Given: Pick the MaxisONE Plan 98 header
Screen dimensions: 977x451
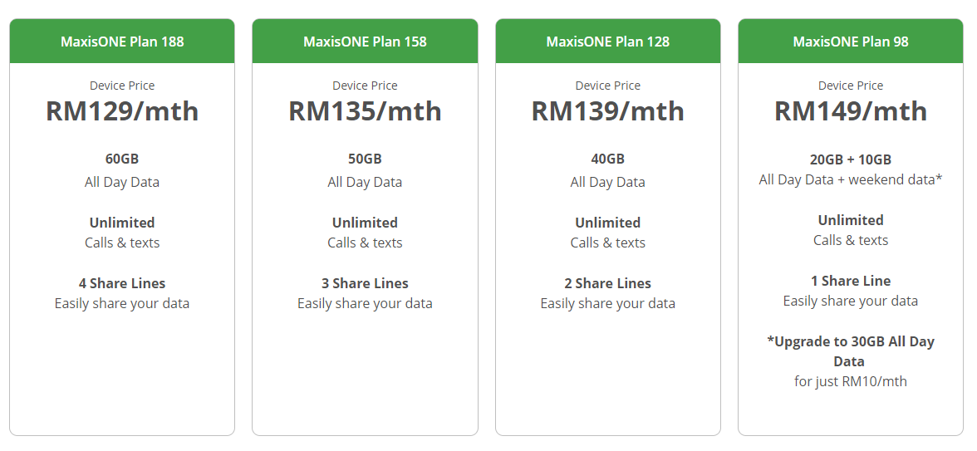Looking at the screenshot, I should pyautogui.click(x=851, y=42).
